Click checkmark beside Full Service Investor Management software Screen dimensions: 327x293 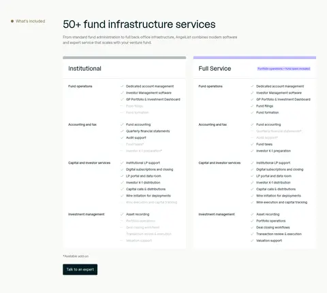coord(252,93)
